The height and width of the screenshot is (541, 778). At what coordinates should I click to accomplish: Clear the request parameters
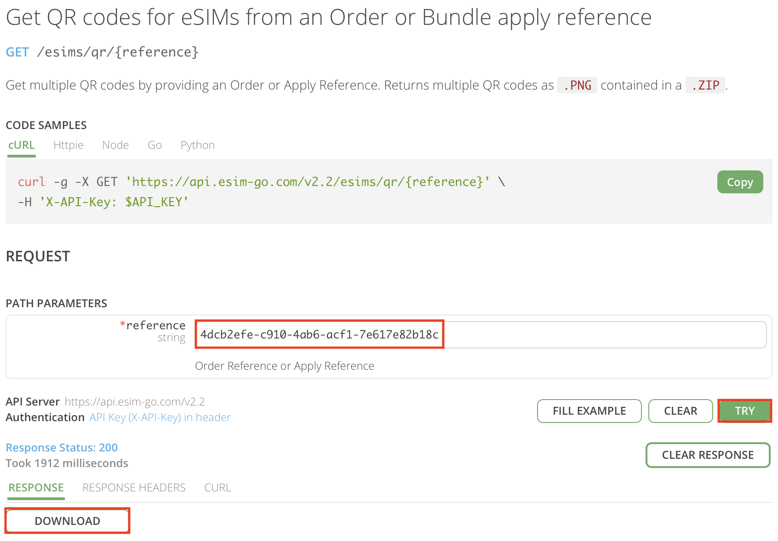681,411
